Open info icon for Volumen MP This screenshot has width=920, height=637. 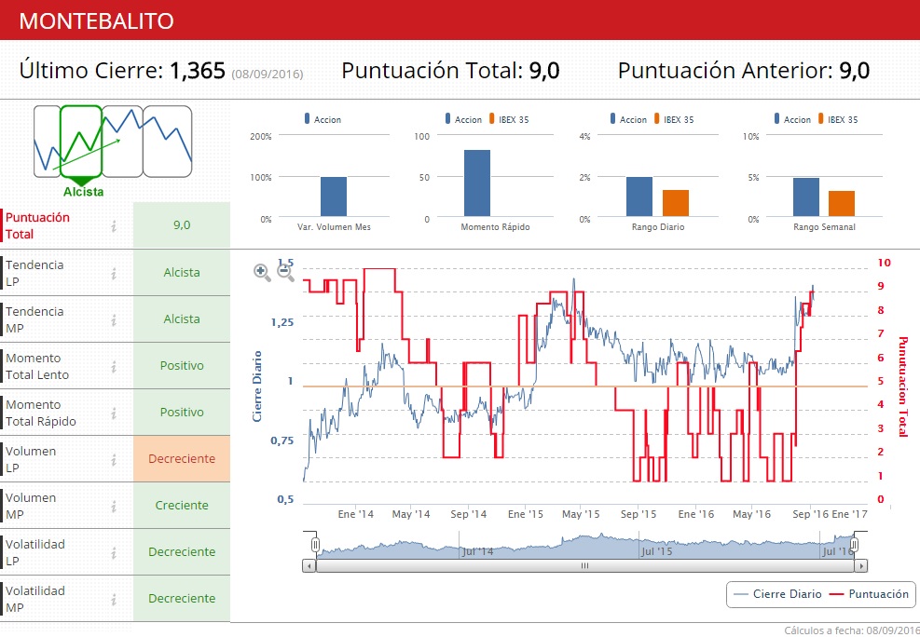click(x=114, y=507)
